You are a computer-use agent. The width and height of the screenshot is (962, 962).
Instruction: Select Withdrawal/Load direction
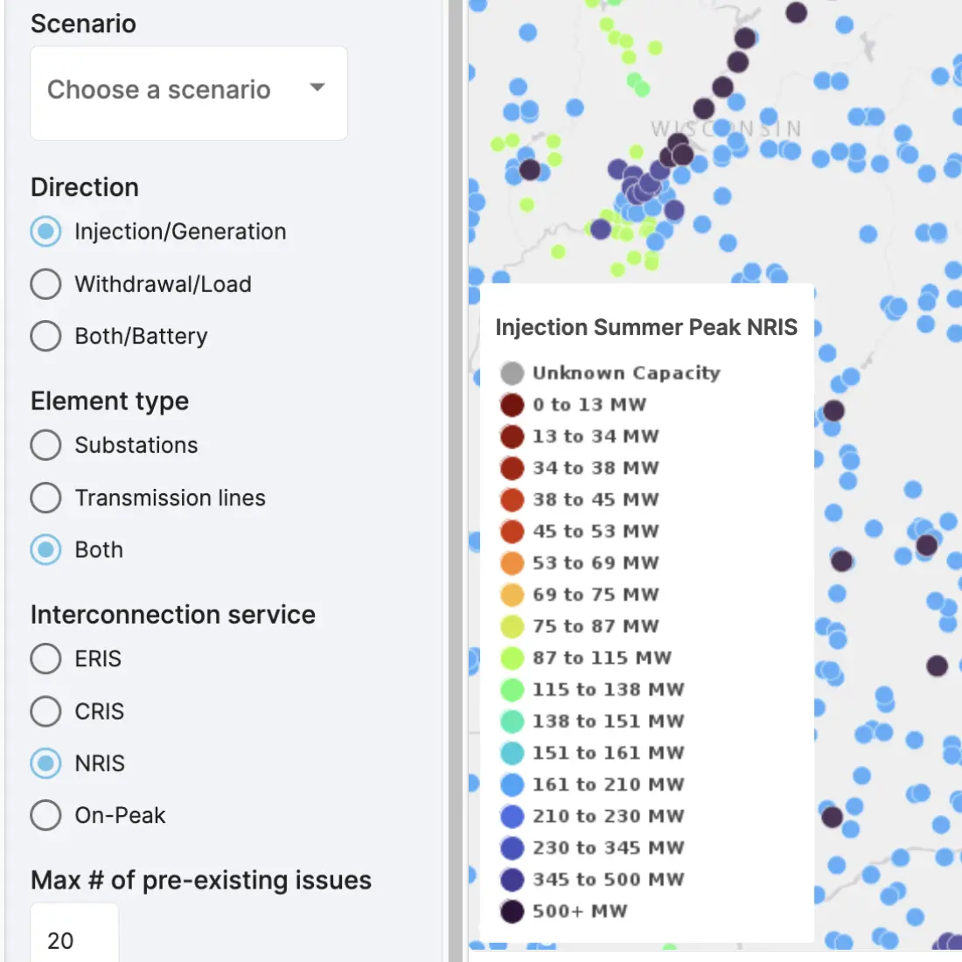[45, 284]
